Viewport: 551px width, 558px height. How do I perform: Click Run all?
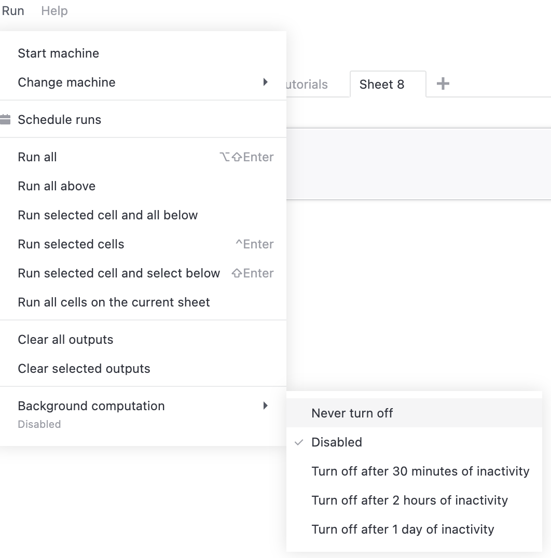tap(37, 157)
